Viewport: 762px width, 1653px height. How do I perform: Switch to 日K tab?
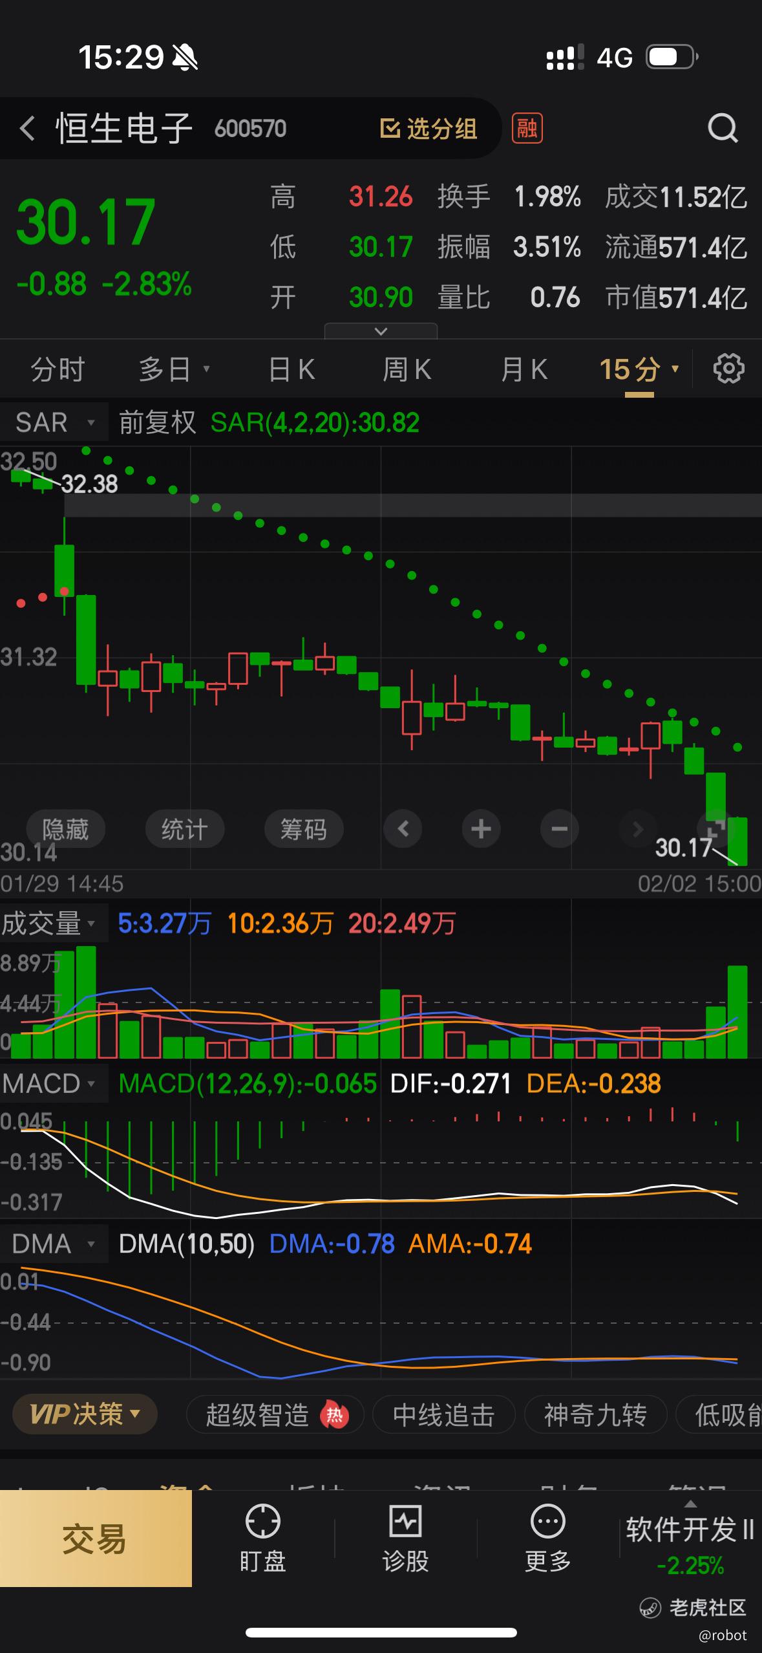point(291,369)
